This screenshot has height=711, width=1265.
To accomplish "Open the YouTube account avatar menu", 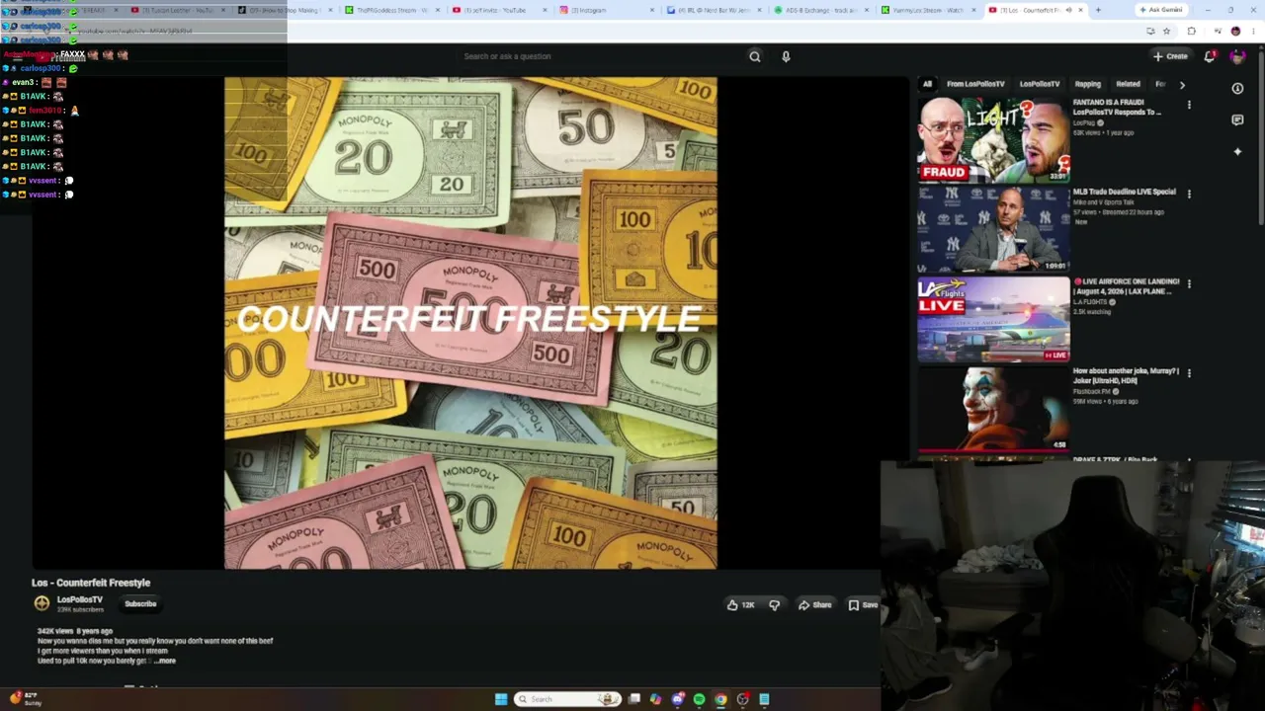I will 1237,56.
